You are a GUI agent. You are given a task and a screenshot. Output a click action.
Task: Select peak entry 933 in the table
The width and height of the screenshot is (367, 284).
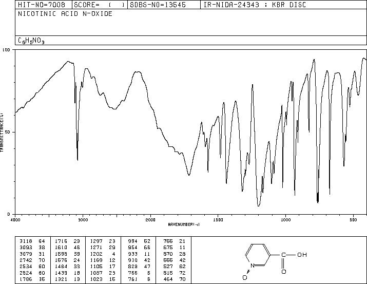point(133,254)
